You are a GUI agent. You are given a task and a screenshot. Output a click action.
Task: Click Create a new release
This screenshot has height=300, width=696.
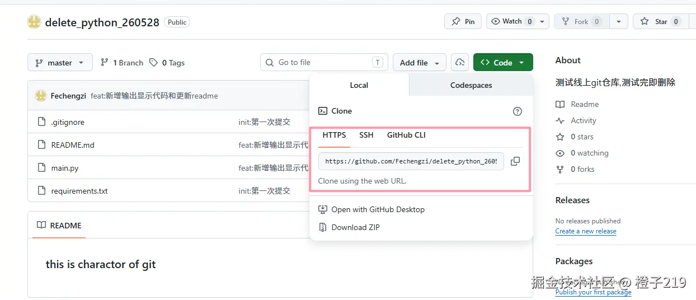[586, 231]
